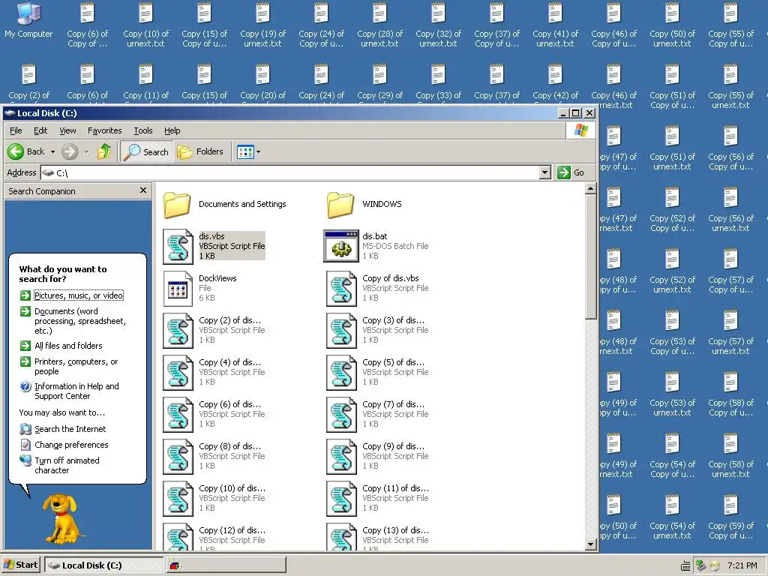The image size is (768, 576).
Task: Turn off animated character
Action: pyautogui.click(x=67, y=465)
